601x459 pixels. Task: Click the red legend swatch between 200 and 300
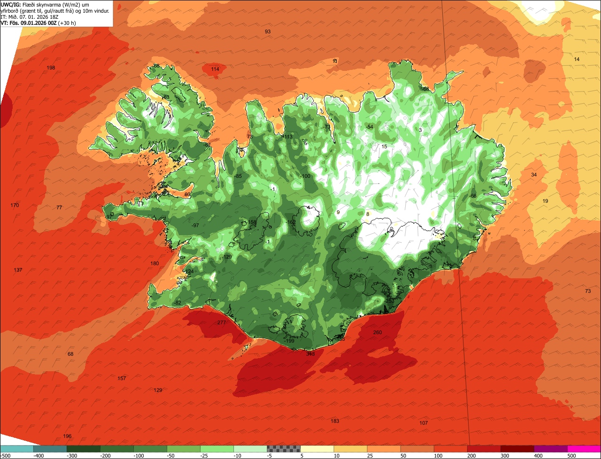[x=484, y=448]
